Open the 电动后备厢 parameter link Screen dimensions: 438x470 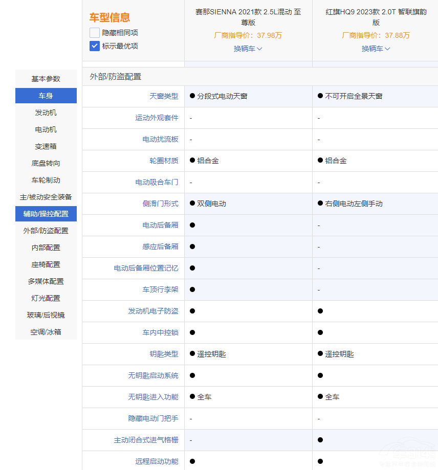(160, 225)
